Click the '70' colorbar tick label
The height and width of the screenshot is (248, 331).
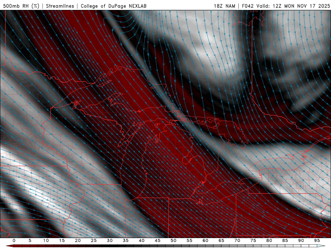237,241
